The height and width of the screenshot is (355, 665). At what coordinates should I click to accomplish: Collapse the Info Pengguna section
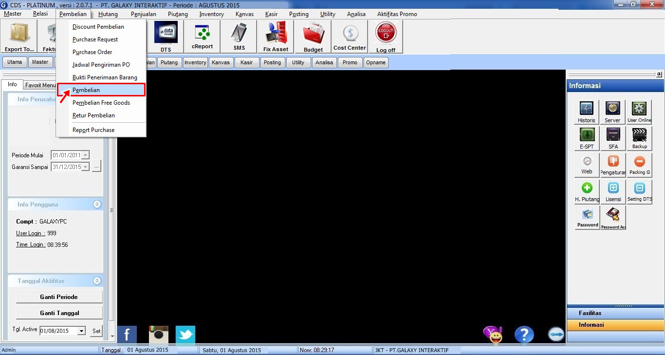(x=97, y=205)
